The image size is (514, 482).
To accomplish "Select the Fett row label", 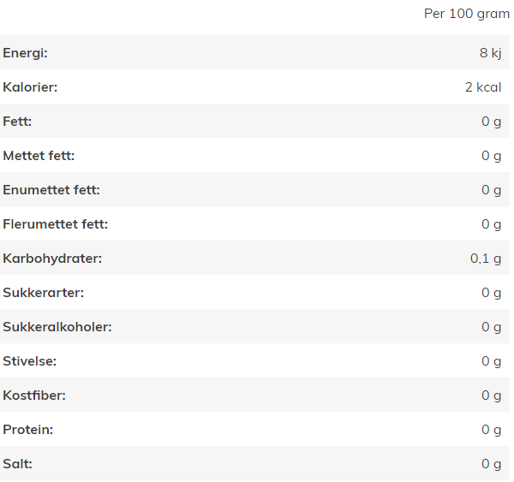I will pyautogui.click(x=17, y=122).
